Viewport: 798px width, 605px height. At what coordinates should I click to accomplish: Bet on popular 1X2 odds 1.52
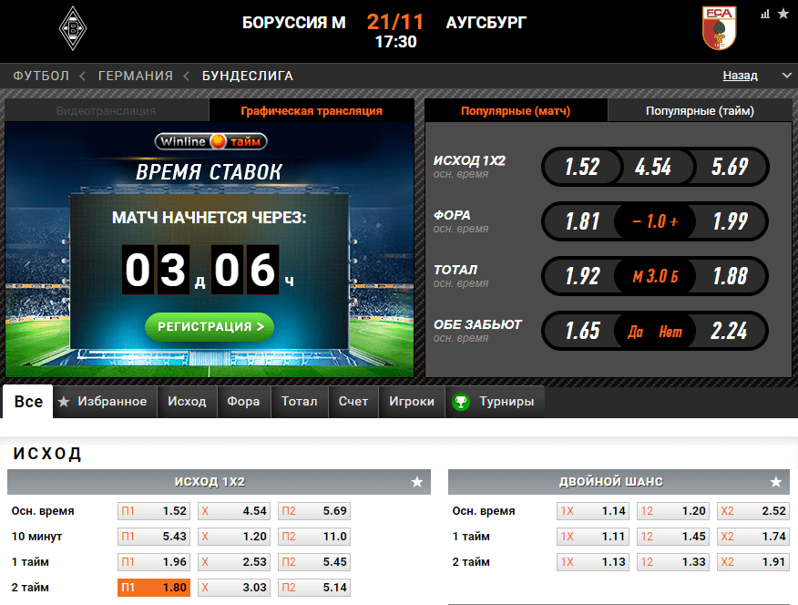tap(582, 167)
